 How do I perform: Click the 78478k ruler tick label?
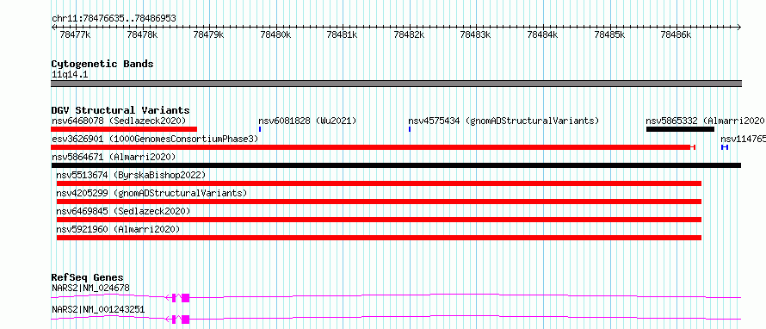(142, 34)
